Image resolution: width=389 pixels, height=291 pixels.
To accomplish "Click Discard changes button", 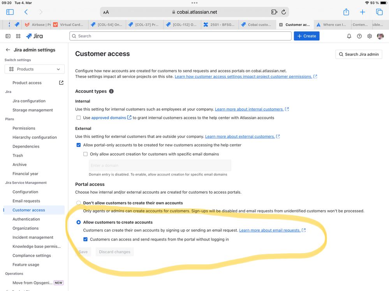I will [x=114, y=252].
